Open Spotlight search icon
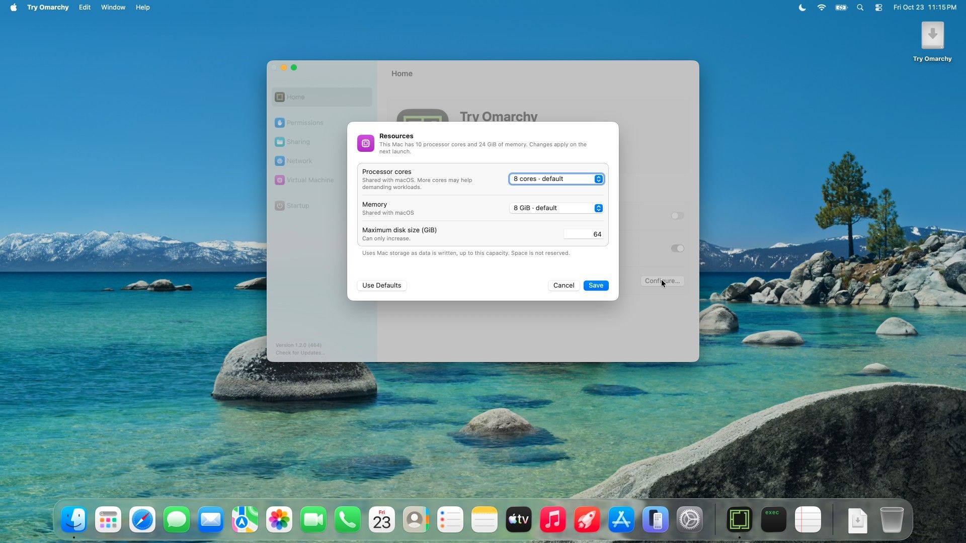The height and width of the screenshot is (543, 966). tap(860, 8)
